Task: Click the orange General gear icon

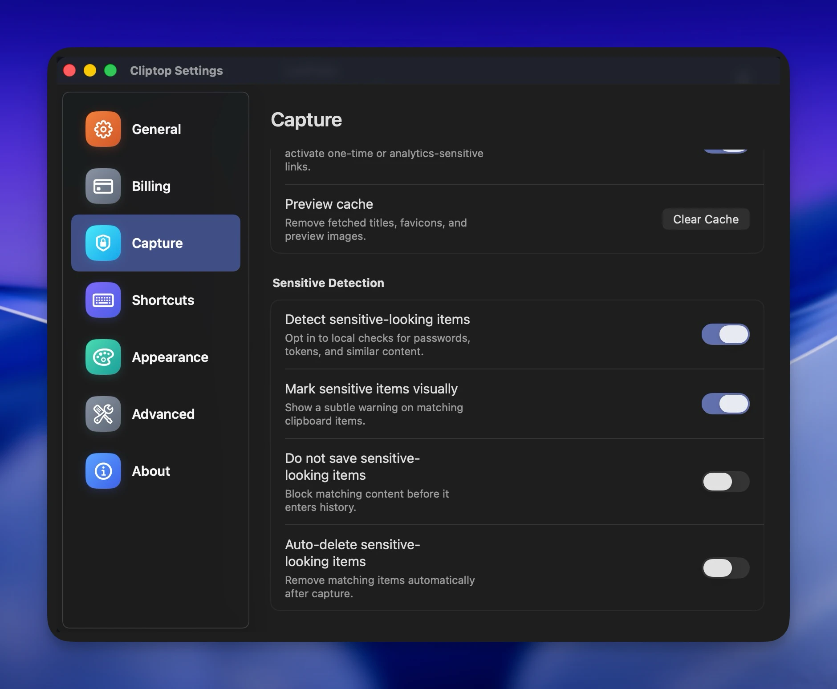Action: [103, 129]
